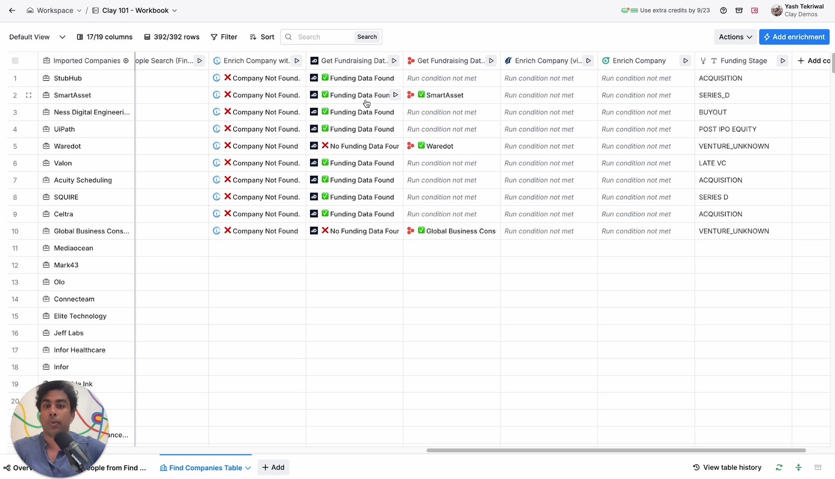This screenshot has height=479, width=835.
Task: Expand the Default View selector
Action: click(x=37, y=37)
